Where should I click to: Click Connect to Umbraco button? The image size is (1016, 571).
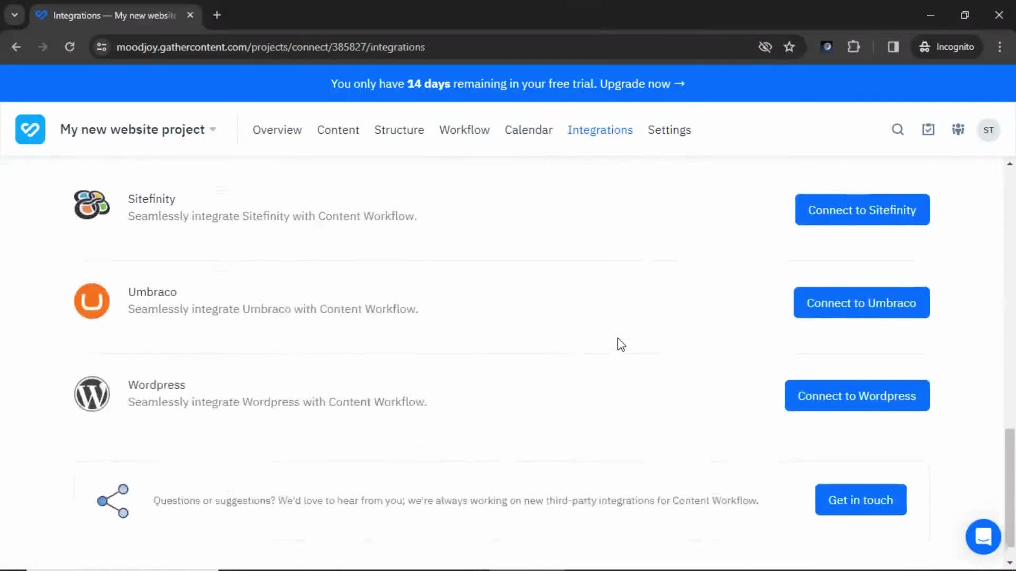861,302
